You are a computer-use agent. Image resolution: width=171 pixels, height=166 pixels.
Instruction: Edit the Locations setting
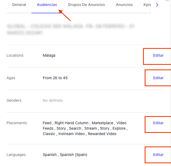(158, 55)
